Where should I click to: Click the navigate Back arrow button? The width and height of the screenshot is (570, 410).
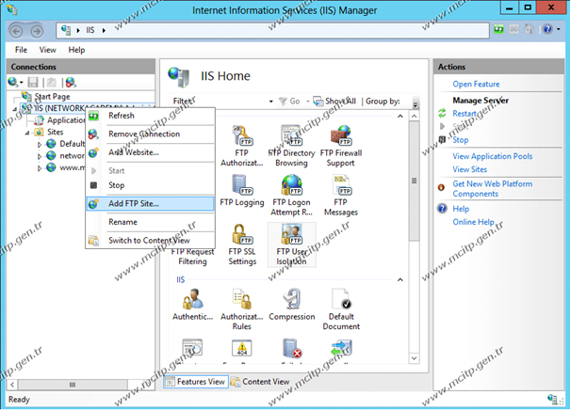tap(16, 32)
